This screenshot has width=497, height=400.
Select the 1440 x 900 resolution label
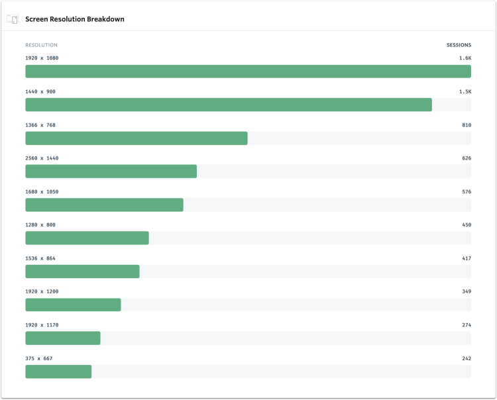pos(40,91)
